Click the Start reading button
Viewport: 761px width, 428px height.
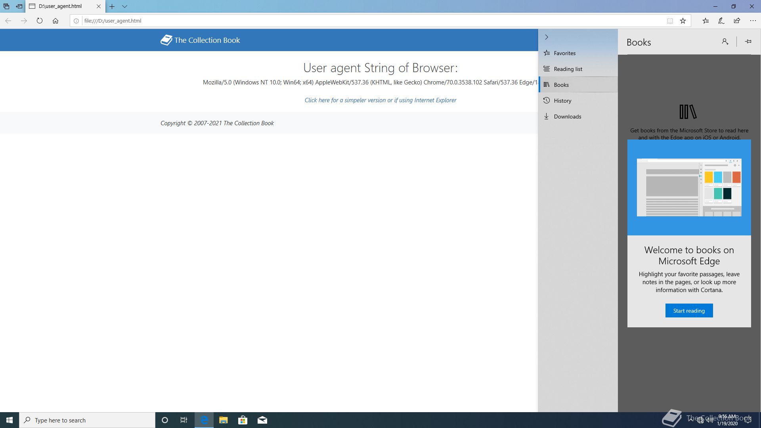coord(689,311)
